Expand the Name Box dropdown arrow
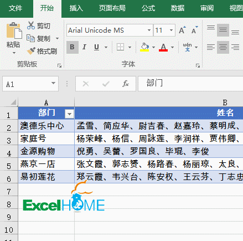The width and height of the screenshot is (243, 241). [53, 84]
